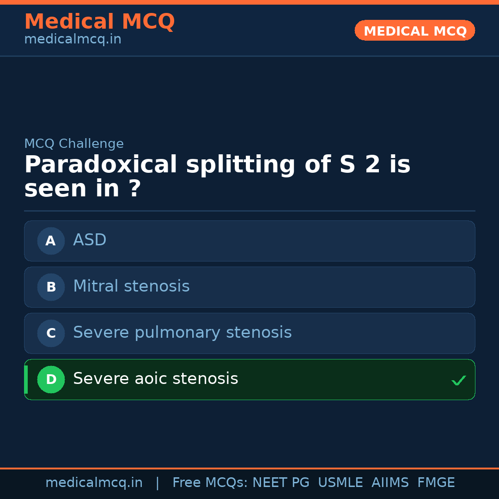Visit medicalmcq.in link below the title
The height and width of the screenshot is (499, 499).
[73, 39]
